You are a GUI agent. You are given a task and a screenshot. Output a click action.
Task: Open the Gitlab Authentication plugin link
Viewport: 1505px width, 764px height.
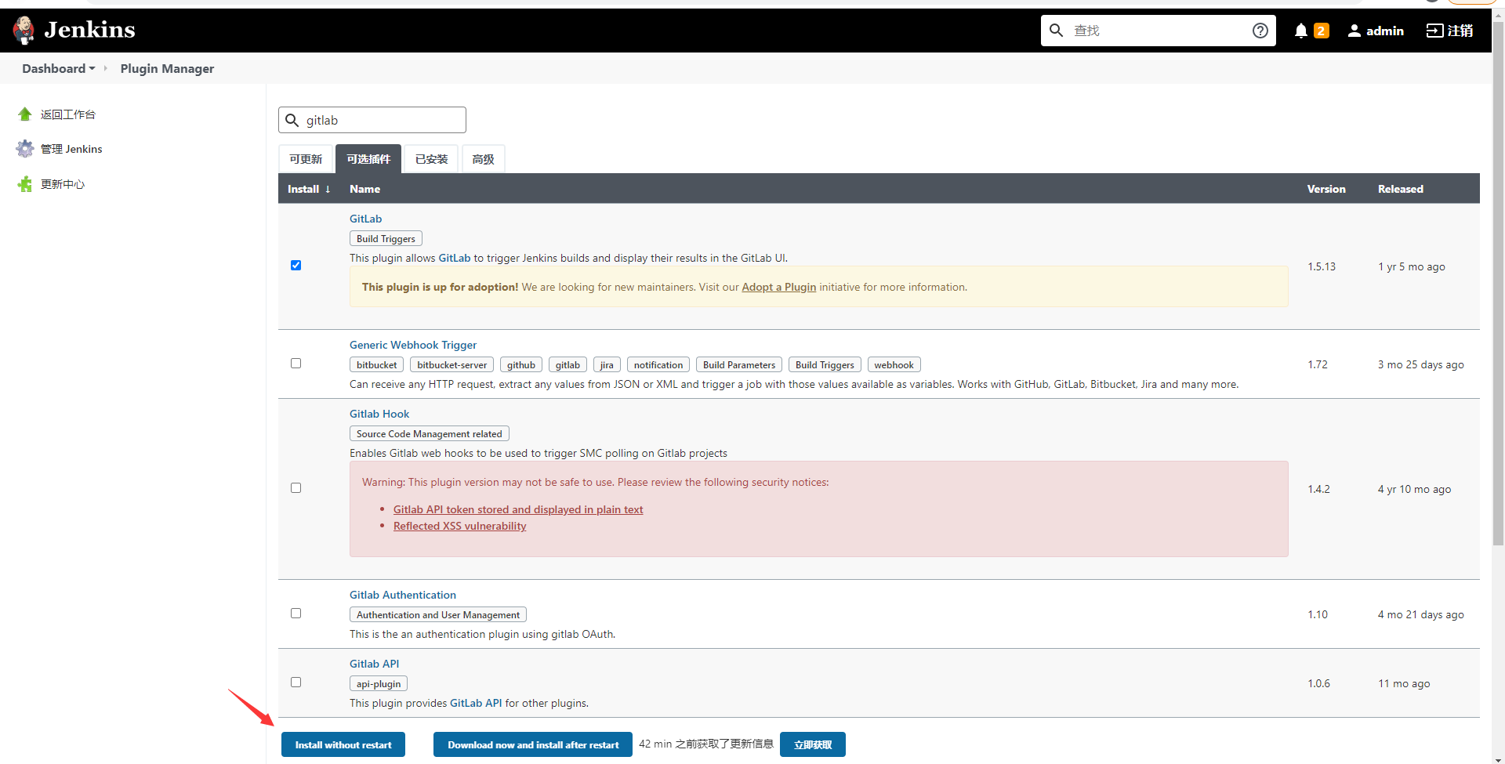coord(403,595)
